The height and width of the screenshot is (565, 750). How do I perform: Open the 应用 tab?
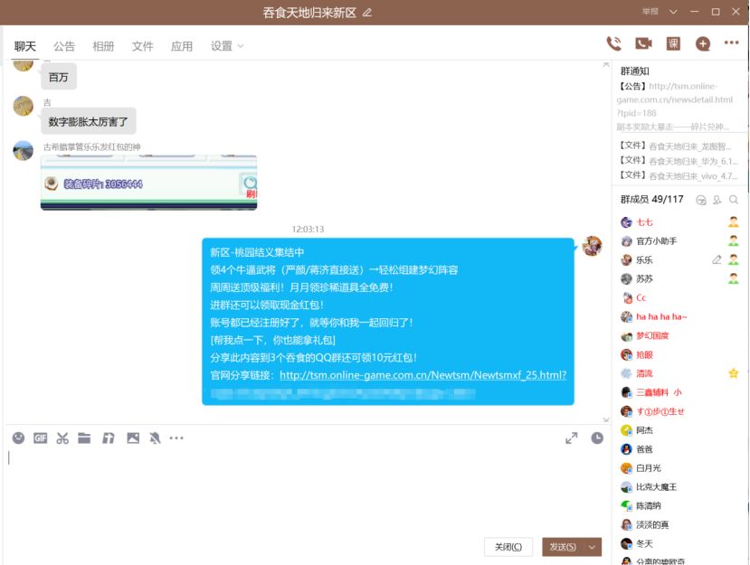coord(182,46)
